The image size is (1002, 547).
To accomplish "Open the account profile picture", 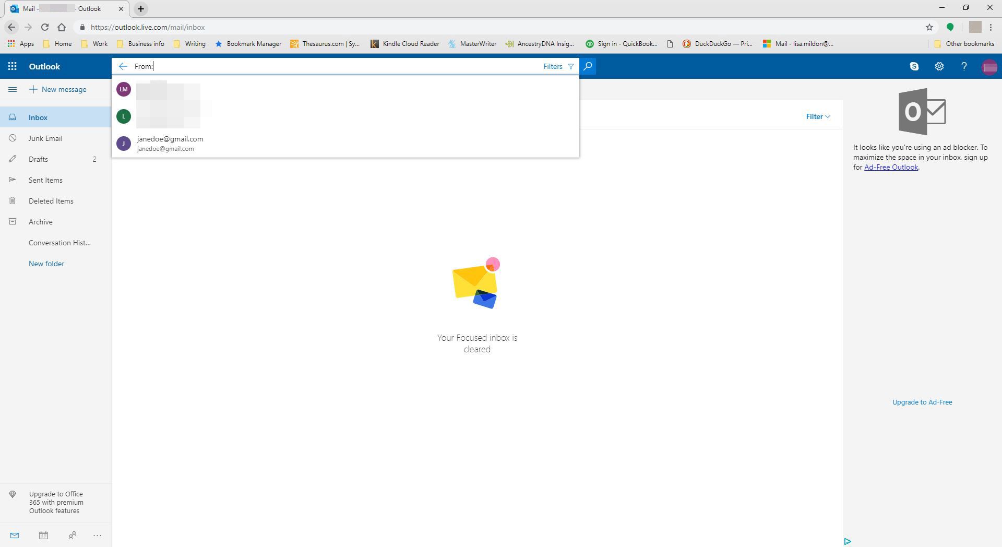I will pos(989,67).
